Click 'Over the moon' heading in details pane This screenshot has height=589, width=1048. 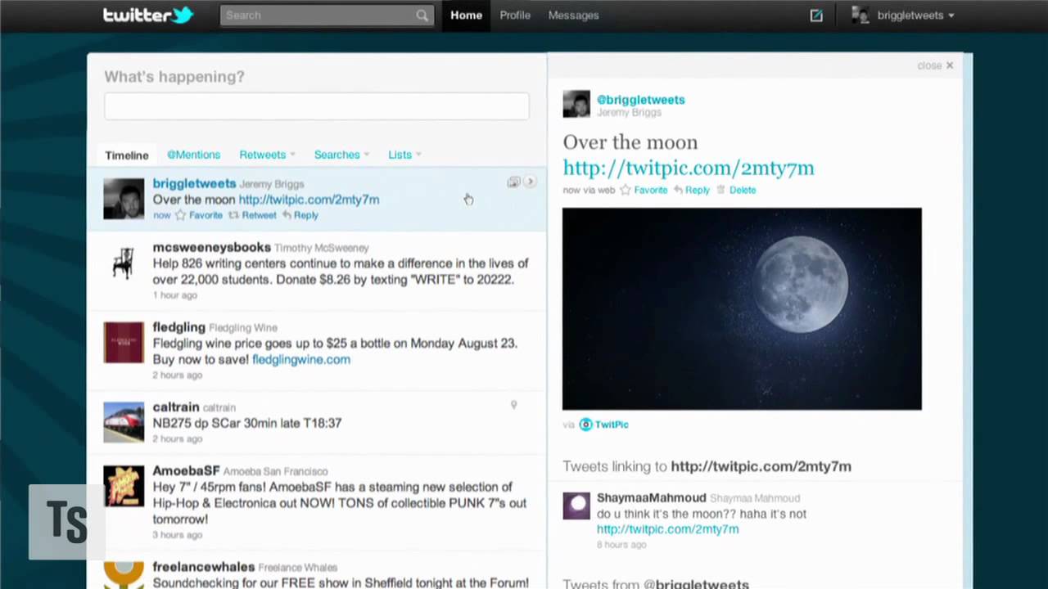(x=630, y=142)
